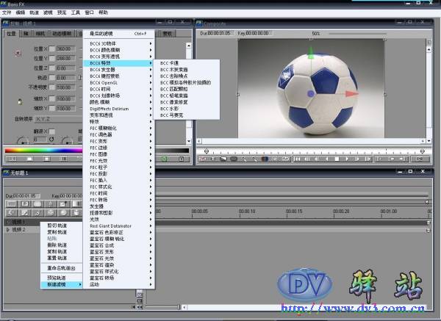Click the first magnifier zoom icon in Composite toolbar
This screenshot has width=441, height=321.
[x=244, y=159]
